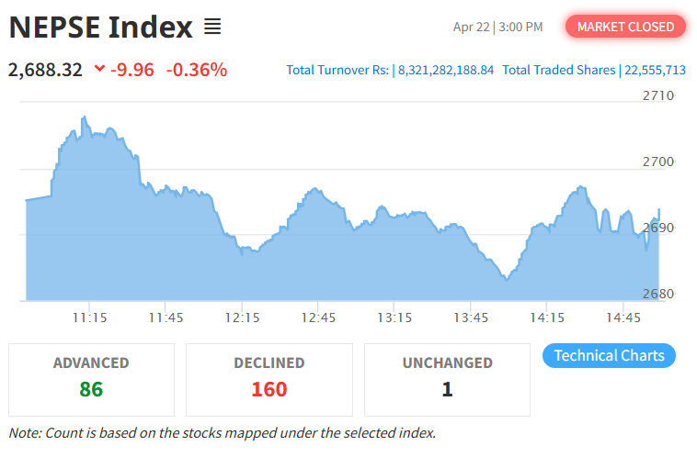Image resolution: width=697 pixels, height=457 pixels.
Task: Open the Technical Charts button
Action: (x=609, y=355)
